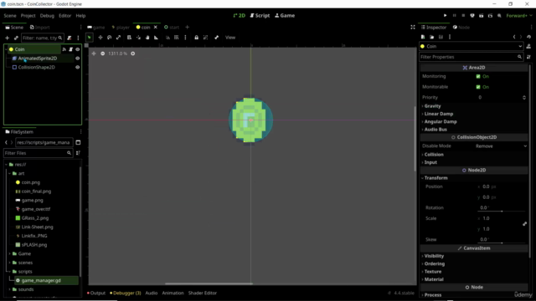Image resolution: width=536 pixels, height=301 pixels.
Task: Open the Debug menu
Action: click(47, 16)
